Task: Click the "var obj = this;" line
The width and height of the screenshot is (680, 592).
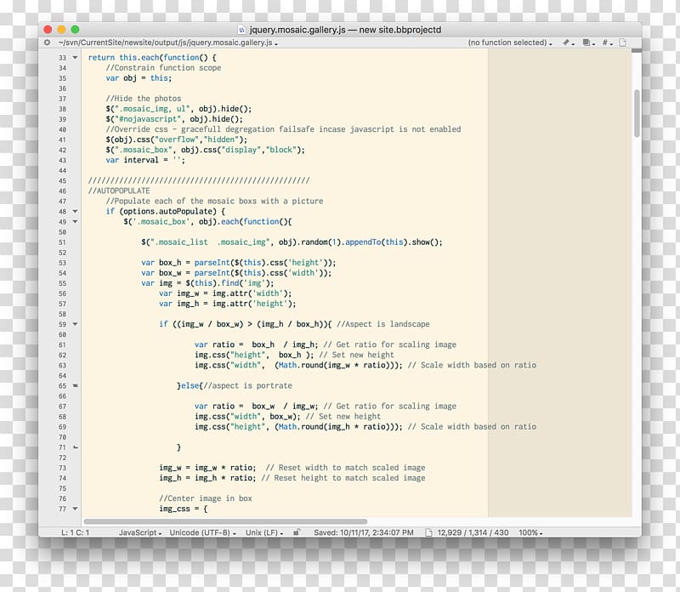Action: 139,78
